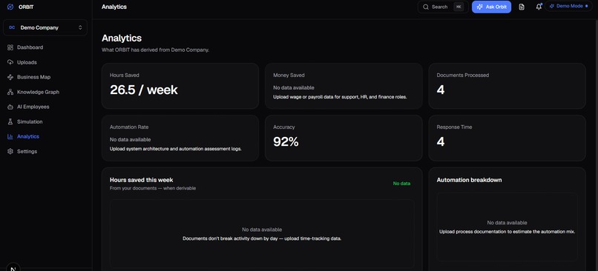Click the Simulation flask icon
The height and width of the screenshot is (271, 598).
(x=10, y=121)
